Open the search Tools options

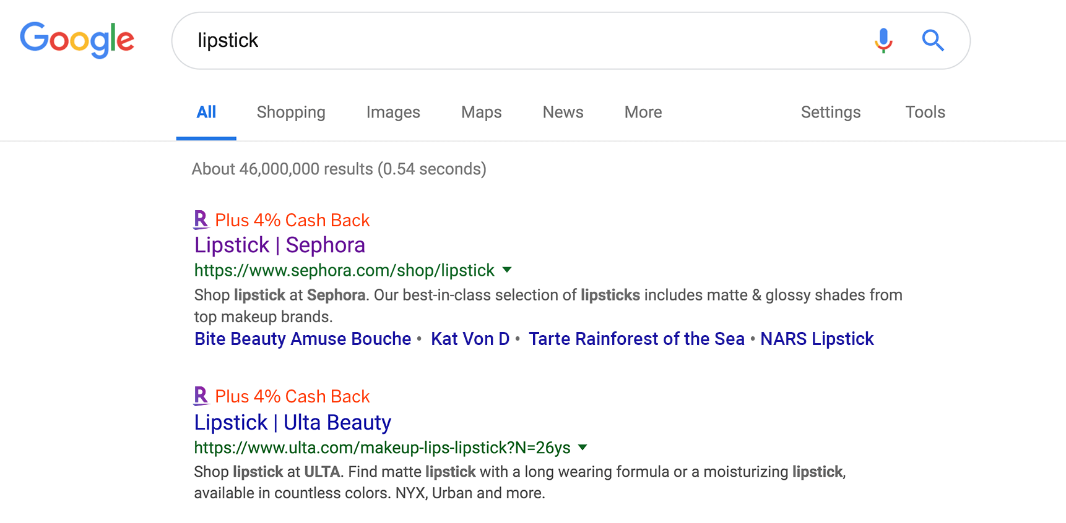click(x=925, y=113)
